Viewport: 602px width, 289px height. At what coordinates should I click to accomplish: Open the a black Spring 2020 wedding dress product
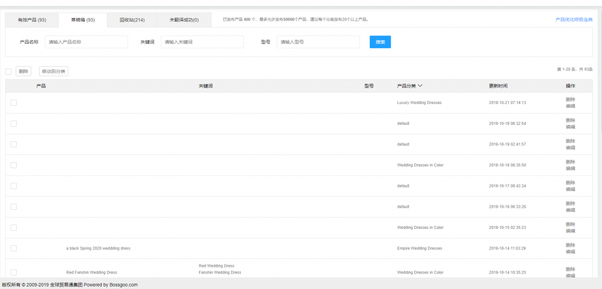pyautogui.click(x=98, y=248)
